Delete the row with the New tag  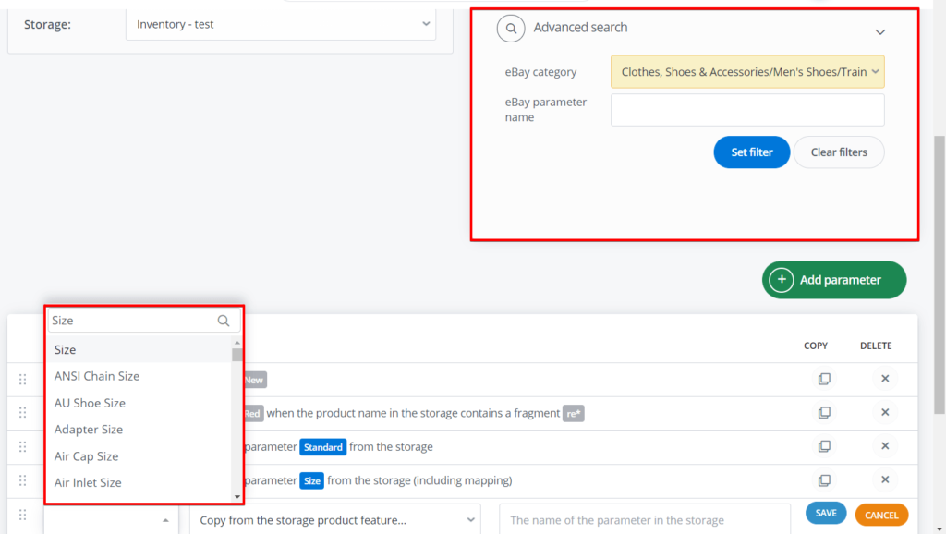click(x=885, y=379)
